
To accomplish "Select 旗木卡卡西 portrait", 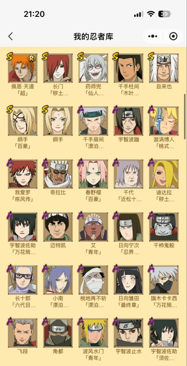I will coord(164,280).
